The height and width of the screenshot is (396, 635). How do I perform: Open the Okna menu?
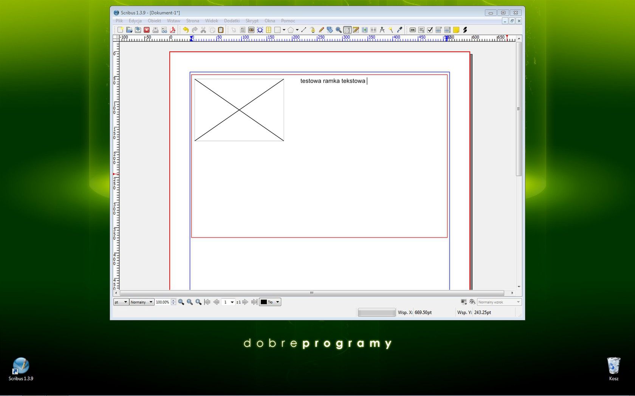[x=270, y=21]
